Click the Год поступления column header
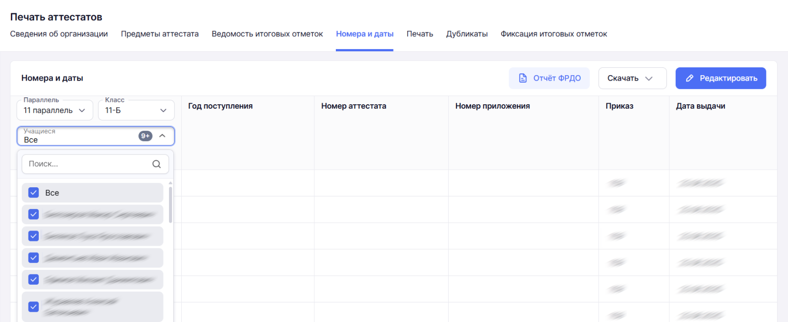Screen dimensions: 788x322 click(x=220, y=106)
